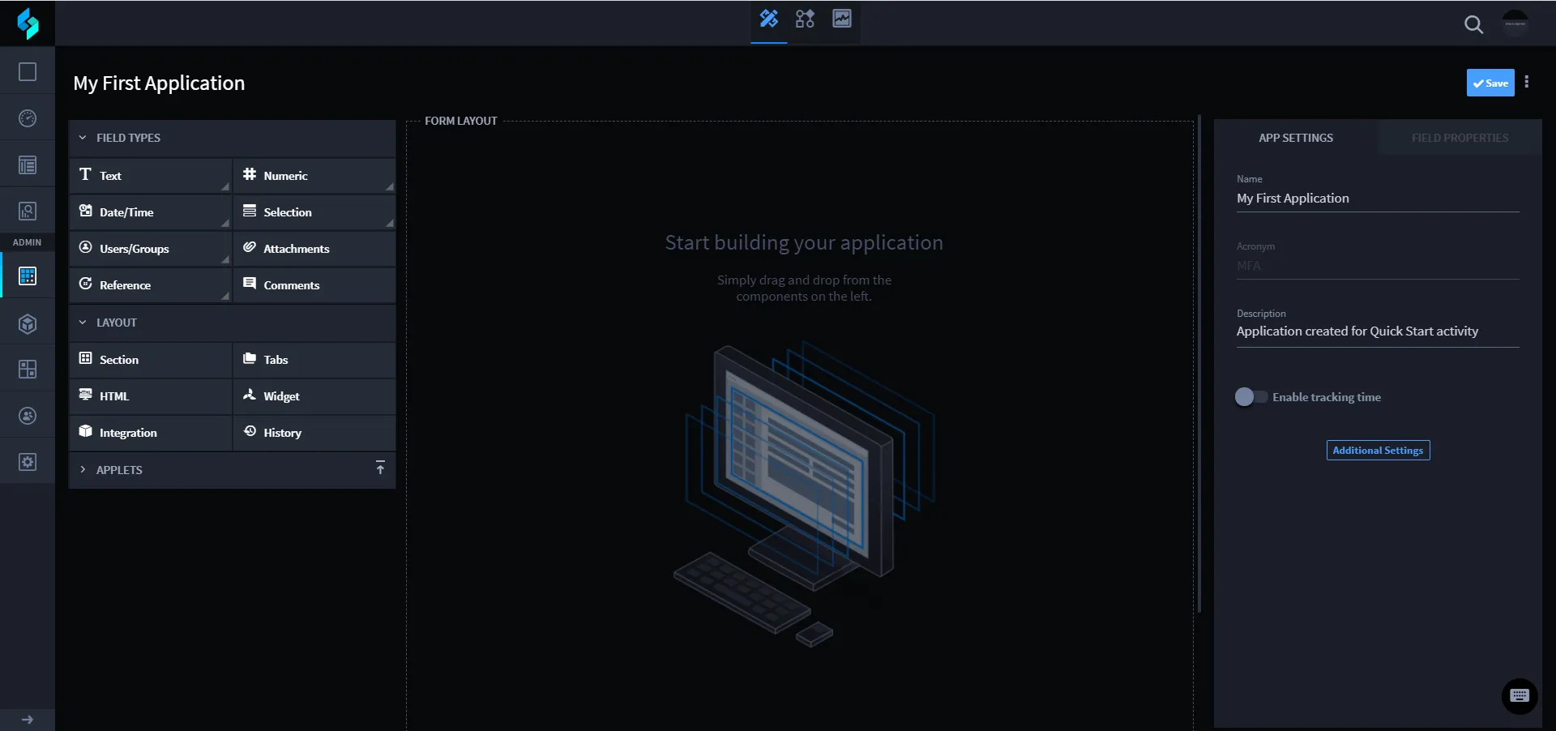Click the Acronym input field
The image size is (1556, 731).
(x=1378, y=266)
